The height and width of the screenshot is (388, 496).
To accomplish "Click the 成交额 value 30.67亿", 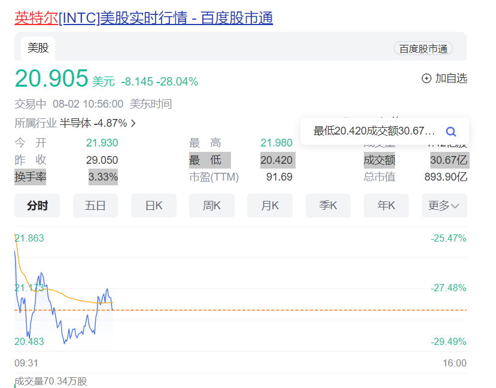I will (449, 160).
